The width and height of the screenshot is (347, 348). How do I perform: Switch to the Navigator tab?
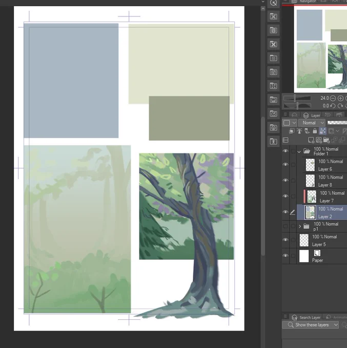pos(304,2)
